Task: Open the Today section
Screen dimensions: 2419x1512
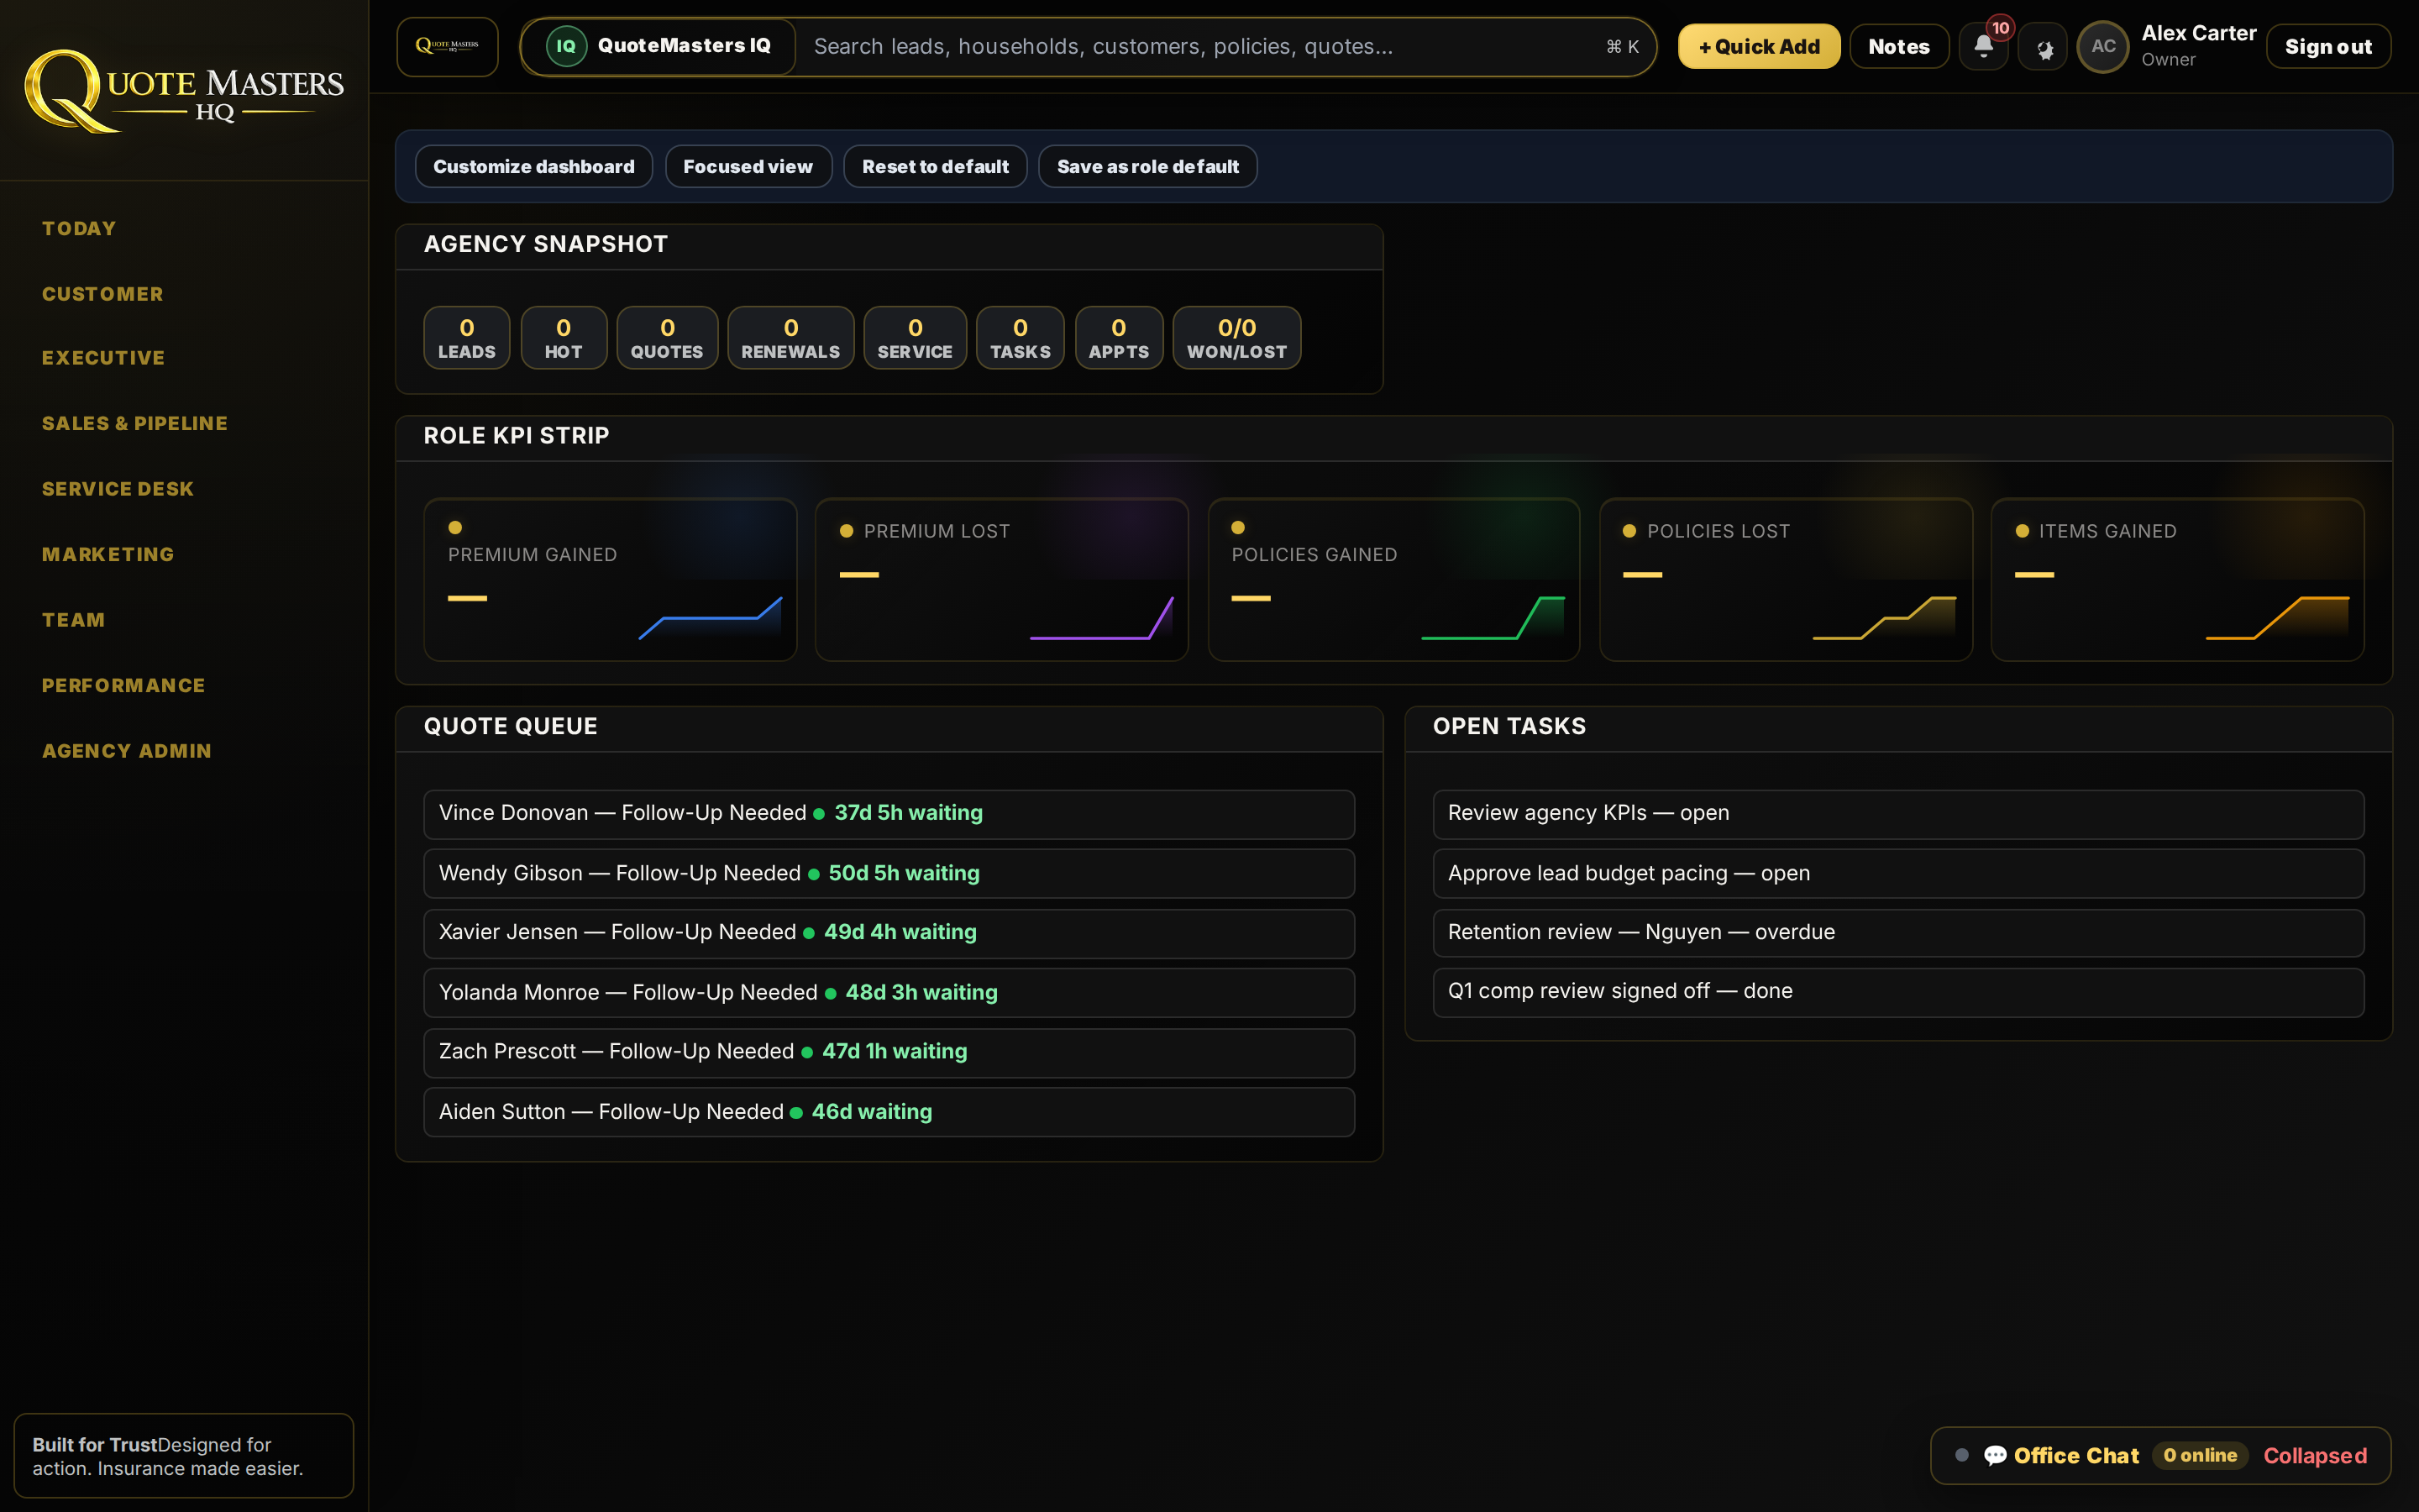Action: coord(79,228)
